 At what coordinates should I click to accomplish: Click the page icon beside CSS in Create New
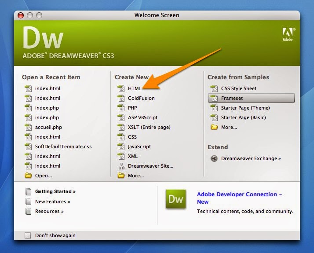tap(121, 137)
